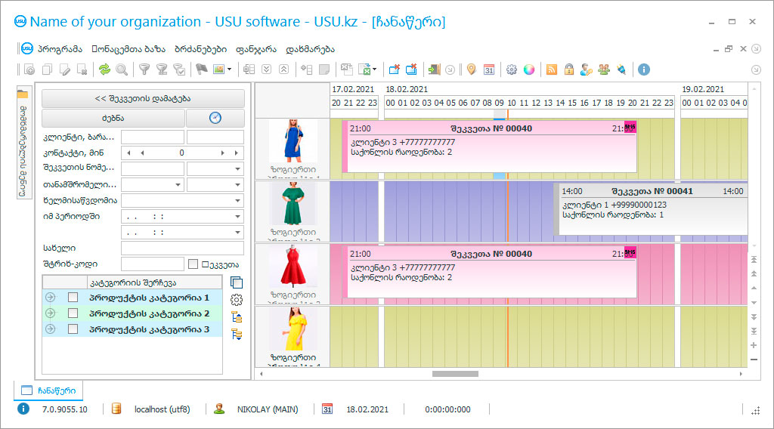
Task: Open the second თანამშრომელი dropdown
Action: pos(237,184)
